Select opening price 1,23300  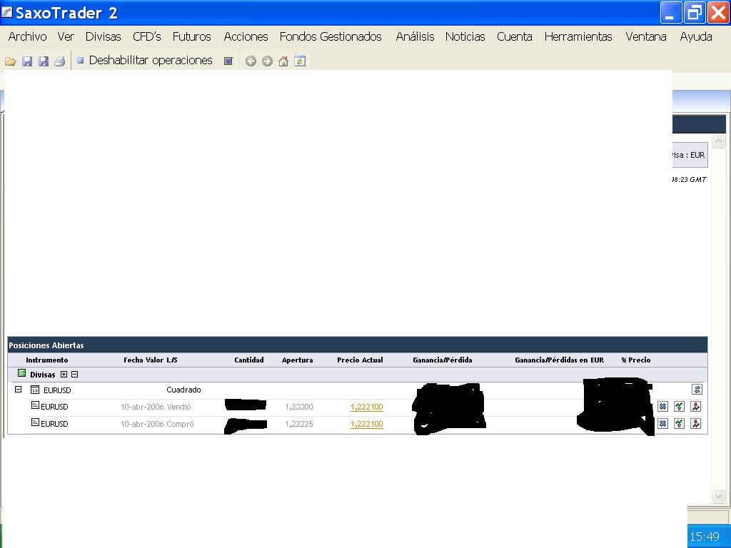point(299,407)
